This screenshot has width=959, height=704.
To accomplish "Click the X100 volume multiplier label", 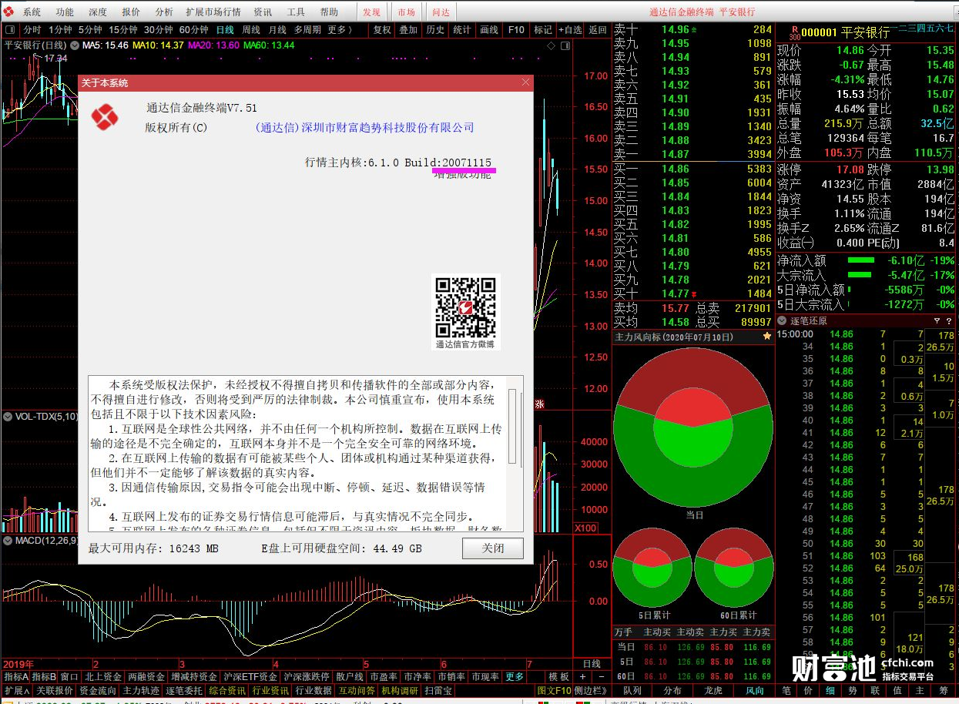I will pos(585,528).
